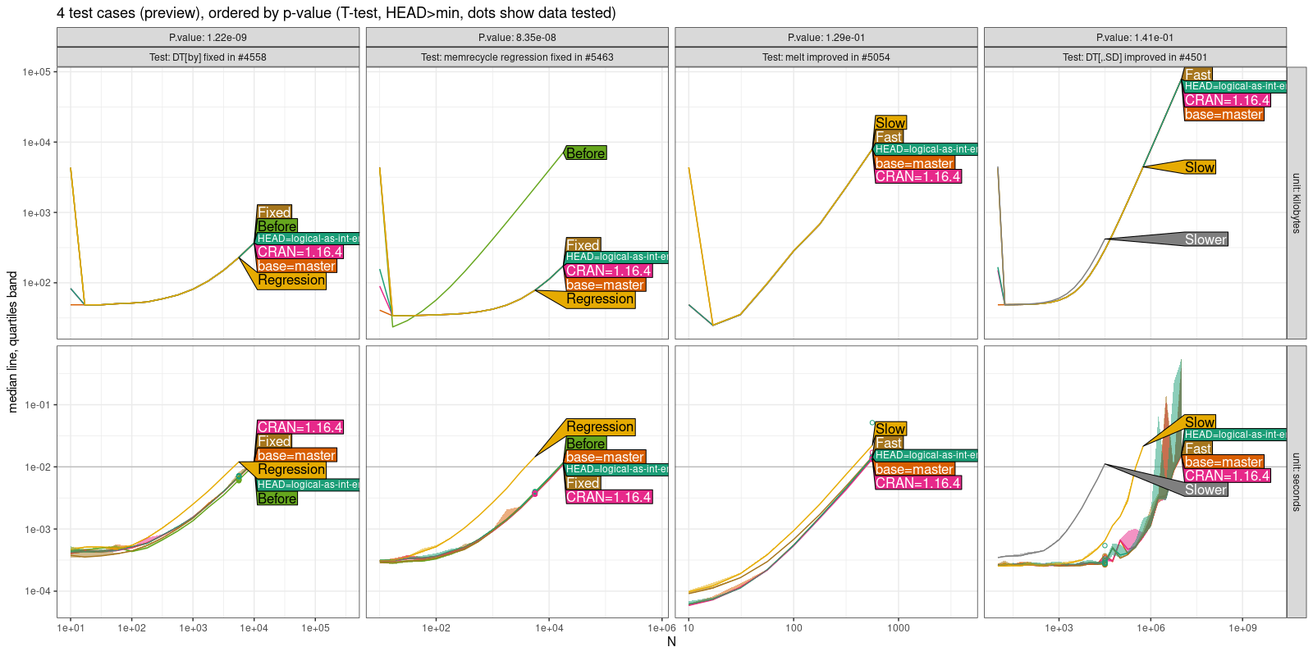This screenshot has width=1313, height=656.
Task: Click 'Regression' label in DT[by] seconds panel
Action: tap(291, 470)
